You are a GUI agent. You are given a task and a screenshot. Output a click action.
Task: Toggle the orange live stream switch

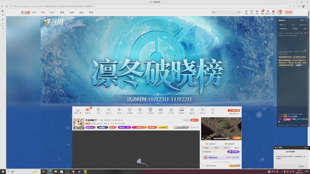(88, 110)
